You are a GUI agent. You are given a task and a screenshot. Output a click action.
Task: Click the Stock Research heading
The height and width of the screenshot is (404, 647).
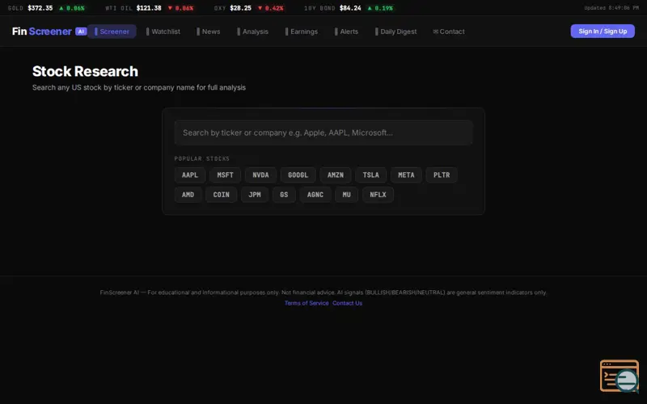[x=85, y=71]
